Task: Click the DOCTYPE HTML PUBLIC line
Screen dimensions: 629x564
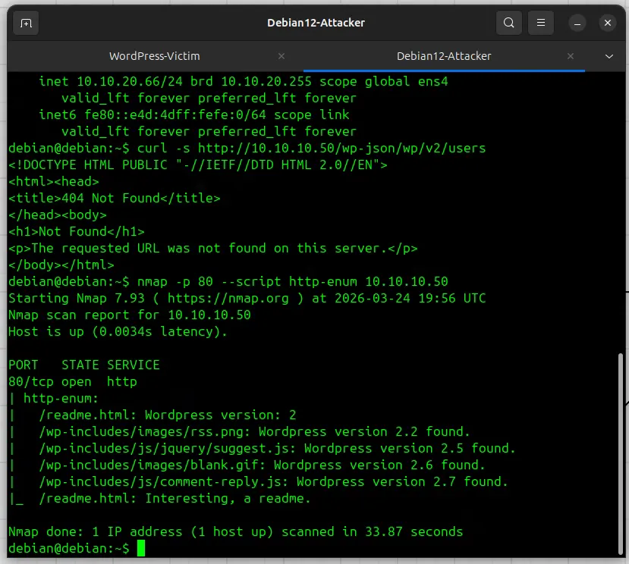Action: tap(198, 165)
